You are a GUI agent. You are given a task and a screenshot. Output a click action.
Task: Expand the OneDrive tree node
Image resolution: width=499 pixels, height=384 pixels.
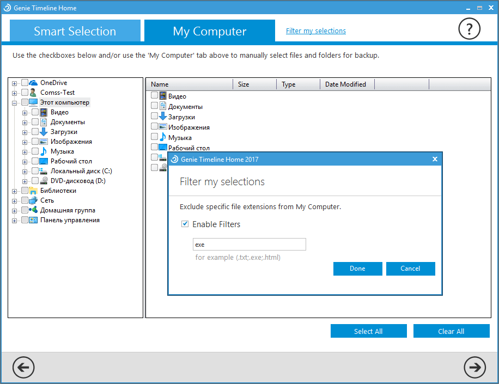click(x=14, y=83)
